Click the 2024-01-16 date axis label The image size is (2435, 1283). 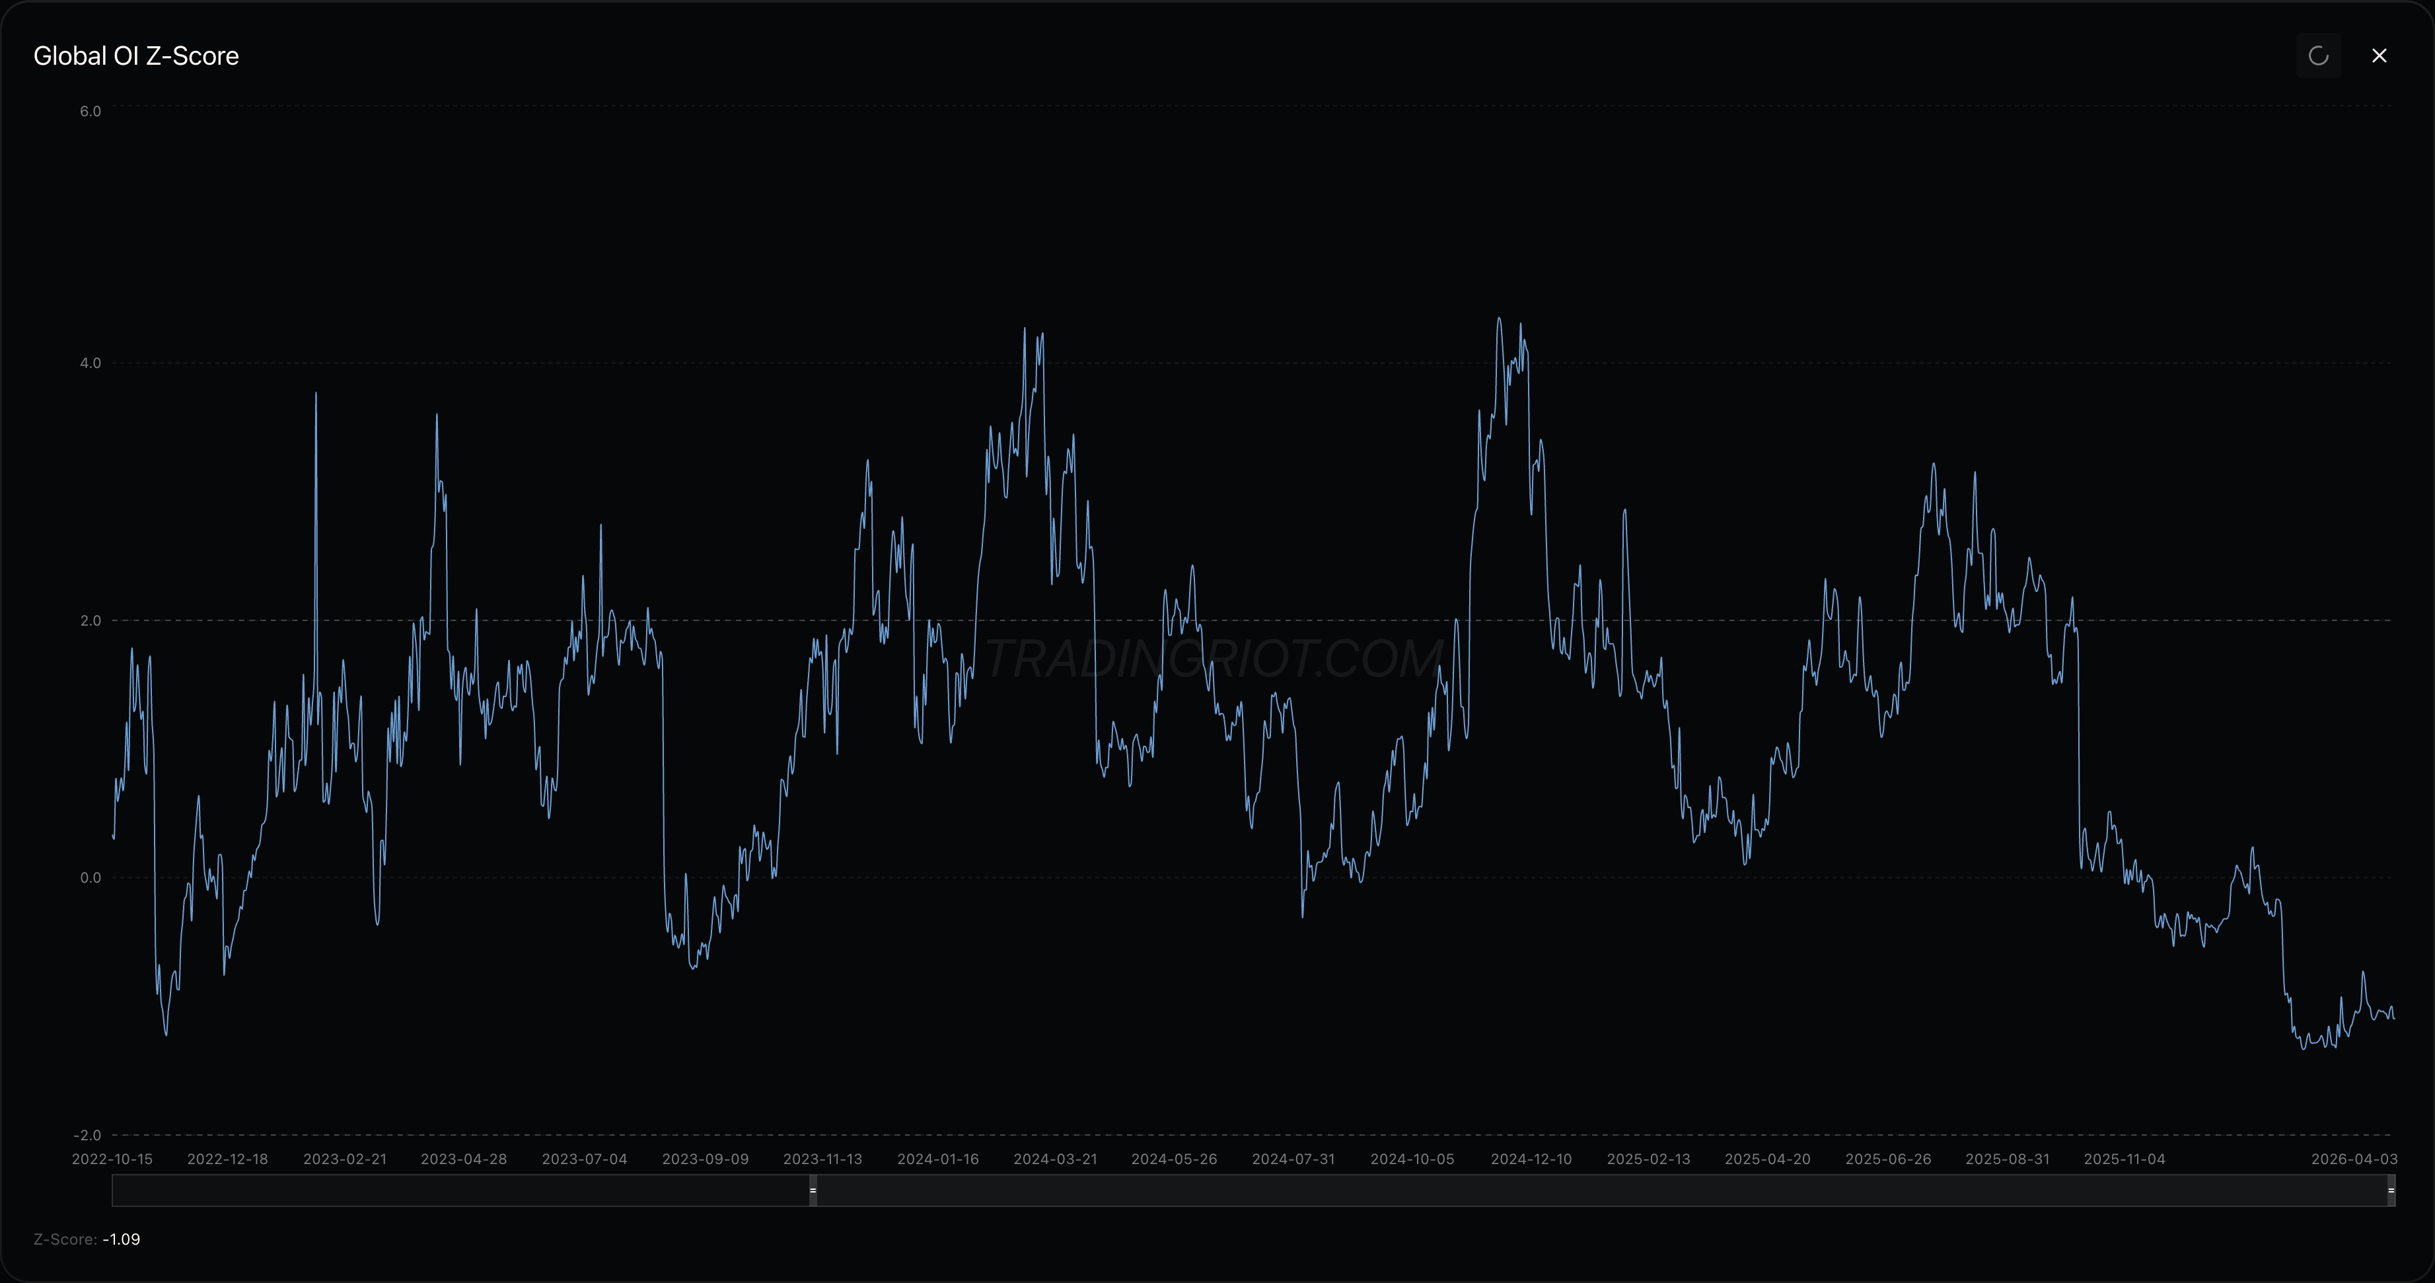tap(937, 1159)
